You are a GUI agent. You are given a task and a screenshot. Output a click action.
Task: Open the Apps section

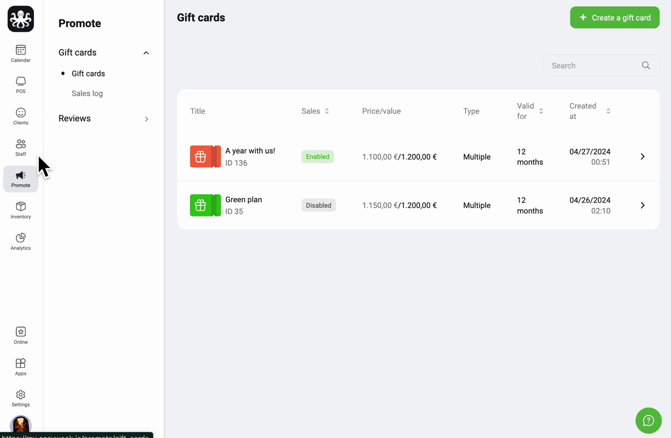20,367
